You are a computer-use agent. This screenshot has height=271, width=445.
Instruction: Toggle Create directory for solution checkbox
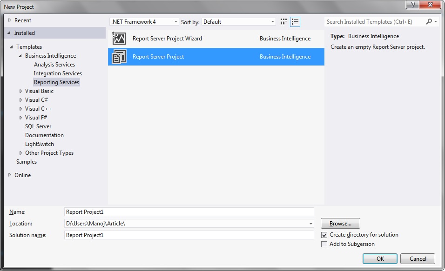point(324,235)
